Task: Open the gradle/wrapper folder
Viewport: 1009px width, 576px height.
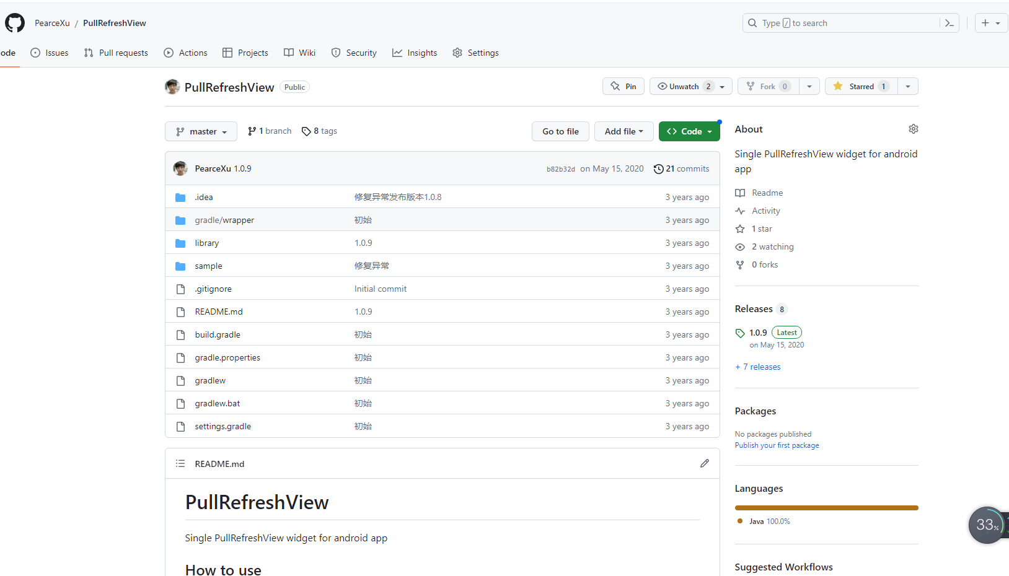Action: coord(224,220)
